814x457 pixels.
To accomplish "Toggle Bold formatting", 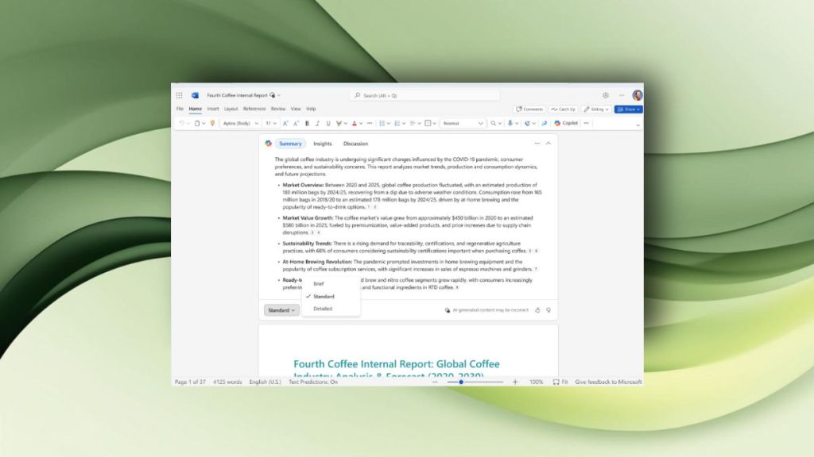I will [307, 123].
